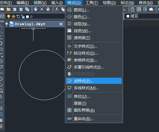159x132 pixels.
Task: Select the Rectangle tool
Action: [1, 49]
